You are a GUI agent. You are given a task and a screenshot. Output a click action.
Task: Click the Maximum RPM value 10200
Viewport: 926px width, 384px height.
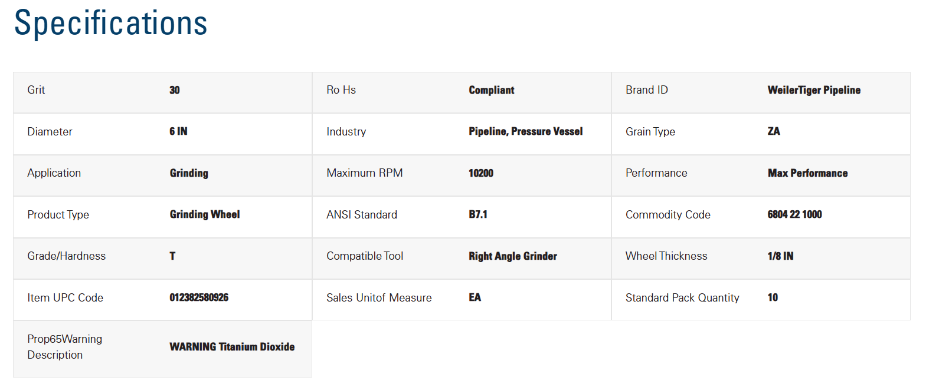tap(481, 173)
